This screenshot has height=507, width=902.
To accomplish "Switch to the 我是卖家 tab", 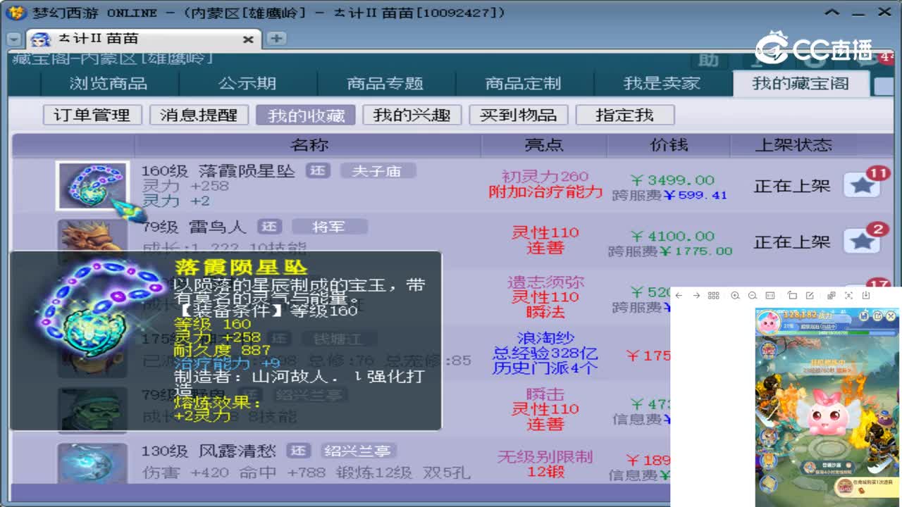I will coord(662,83).
